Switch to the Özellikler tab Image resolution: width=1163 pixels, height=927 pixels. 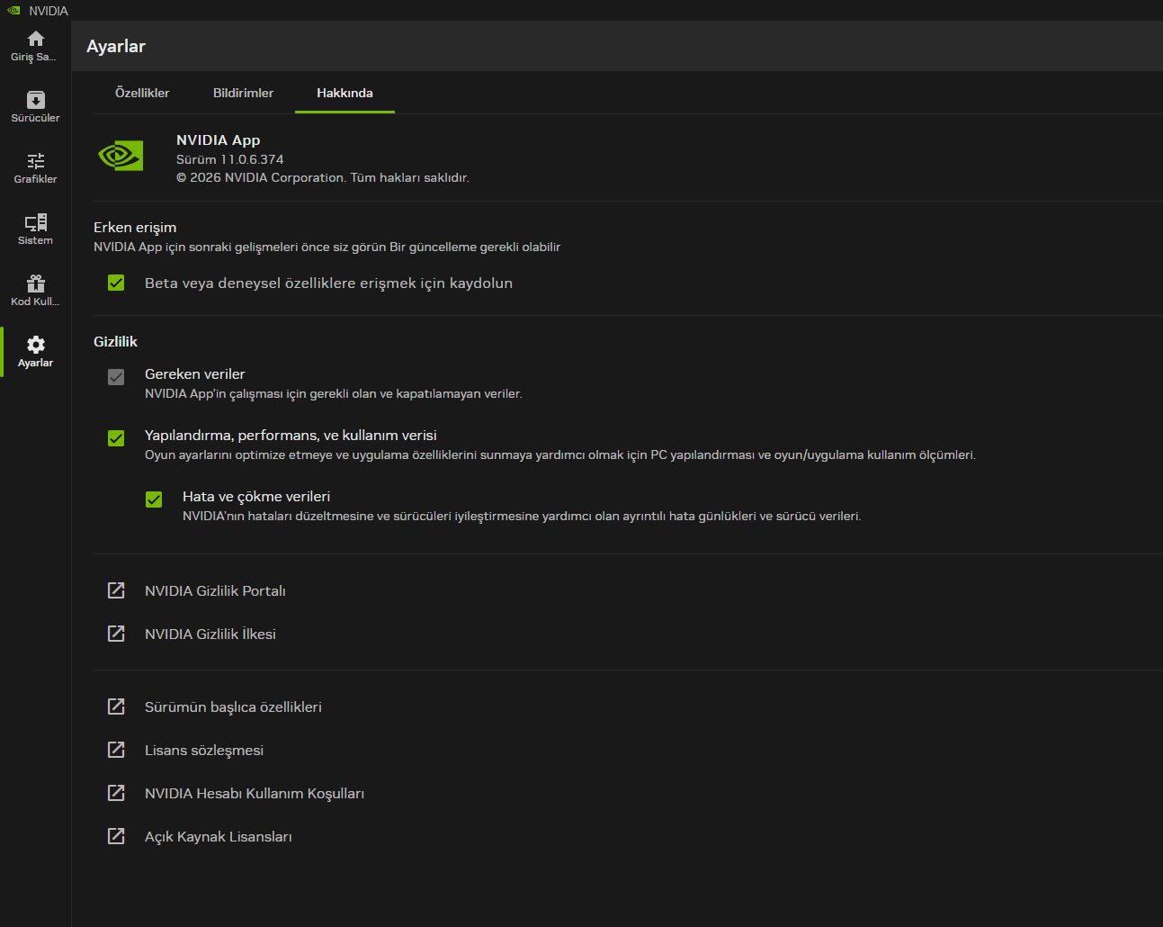point(142,93)
